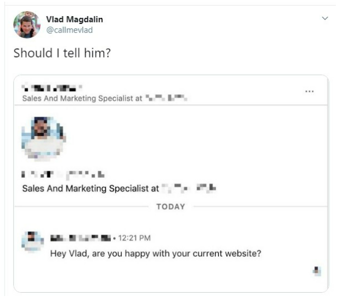Open the tweet options chevron dropdown
The image size is (337, 300).
(325, 18)
